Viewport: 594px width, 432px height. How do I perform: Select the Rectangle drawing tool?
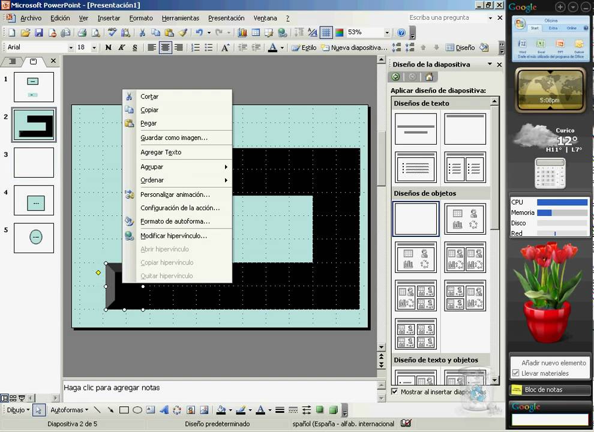[x=124, y=410]
